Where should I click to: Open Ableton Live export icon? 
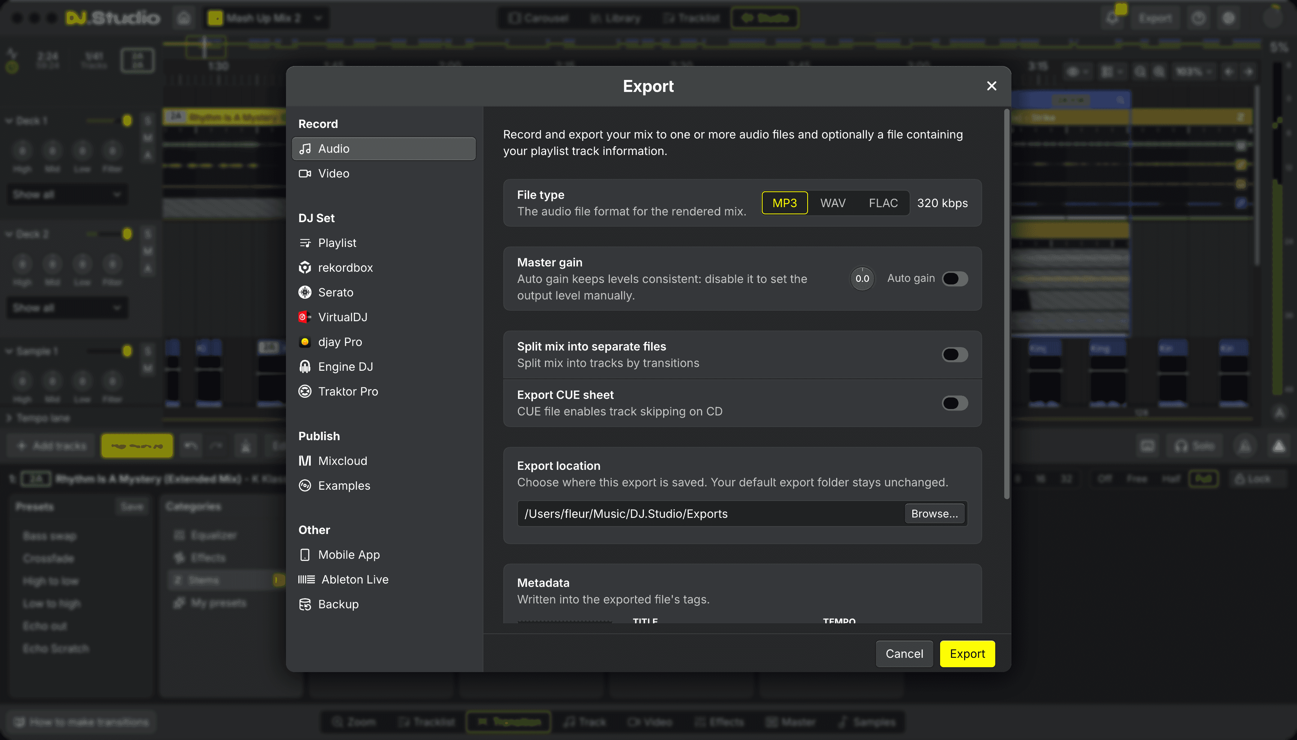[x=307, y=579]
